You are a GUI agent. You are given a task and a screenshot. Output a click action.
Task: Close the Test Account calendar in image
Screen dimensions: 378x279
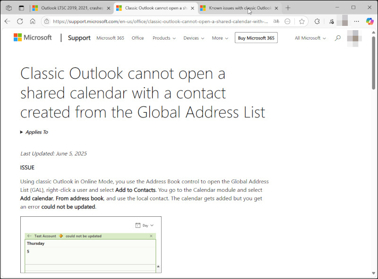(151, 236)
